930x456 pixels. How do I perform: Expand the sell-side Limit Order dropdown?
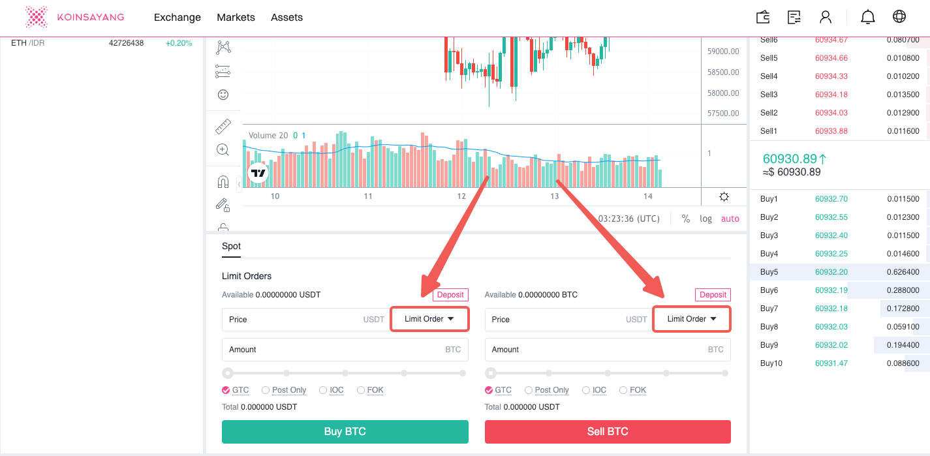click(692, 319)
